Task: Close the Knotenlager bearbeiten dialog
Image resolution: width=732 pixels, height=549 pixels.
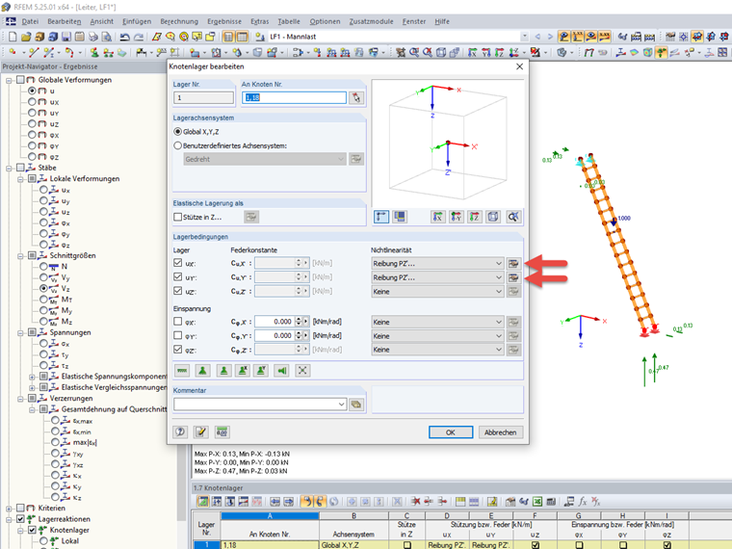Action: (519, 66)
